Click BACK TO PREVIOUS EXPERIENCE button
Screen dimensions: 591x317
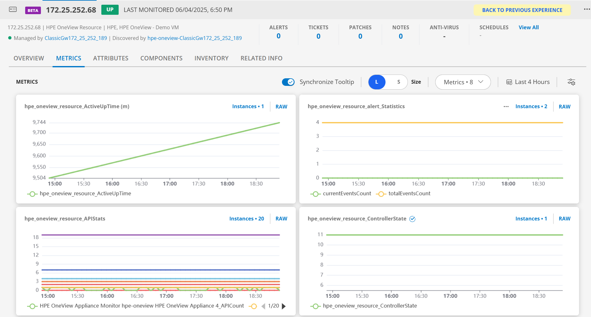point(522,10)
